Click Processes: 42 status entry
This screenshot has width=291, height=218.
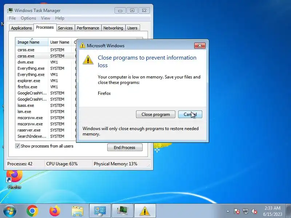(20, 164)
